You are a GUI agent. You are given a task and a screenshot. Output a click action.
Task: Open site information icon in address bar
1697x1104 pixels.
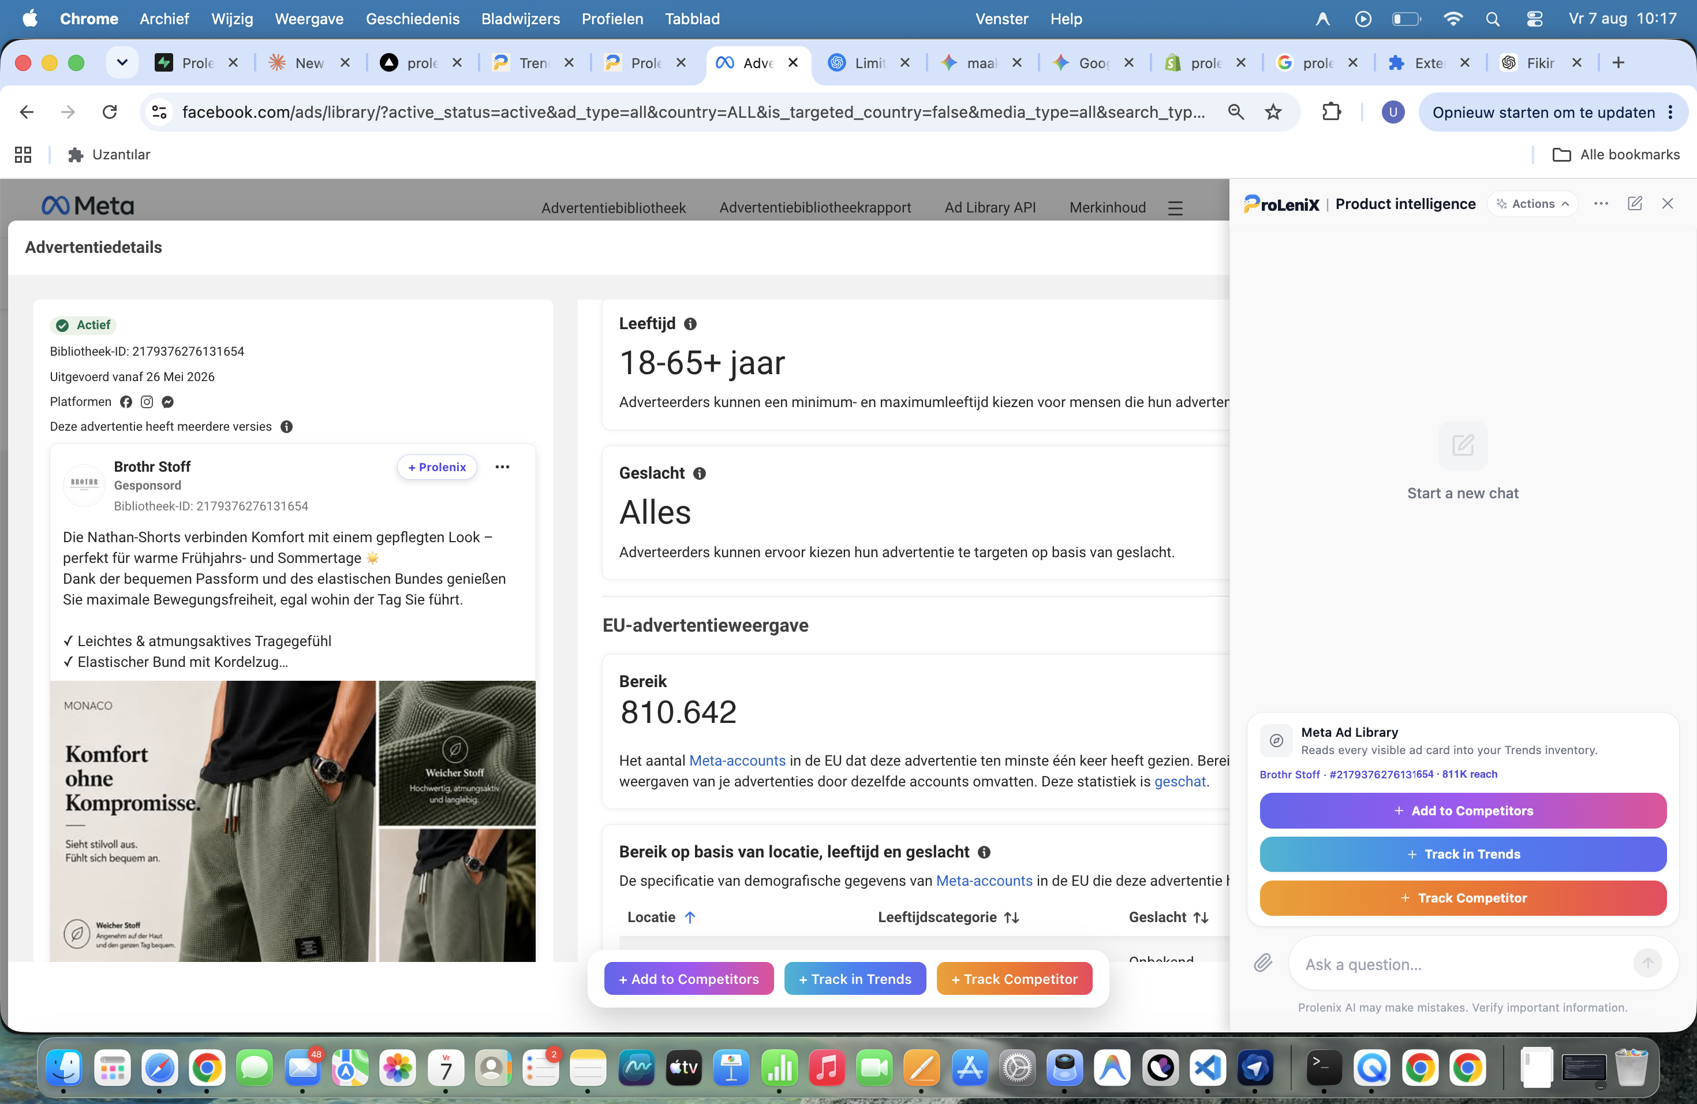pos(160,112)
